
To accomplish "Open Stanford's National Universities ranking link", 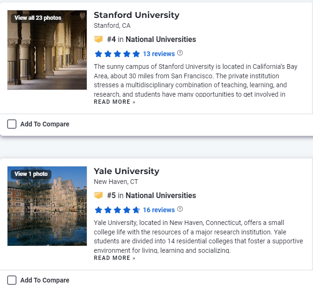I will click(161, 39).
